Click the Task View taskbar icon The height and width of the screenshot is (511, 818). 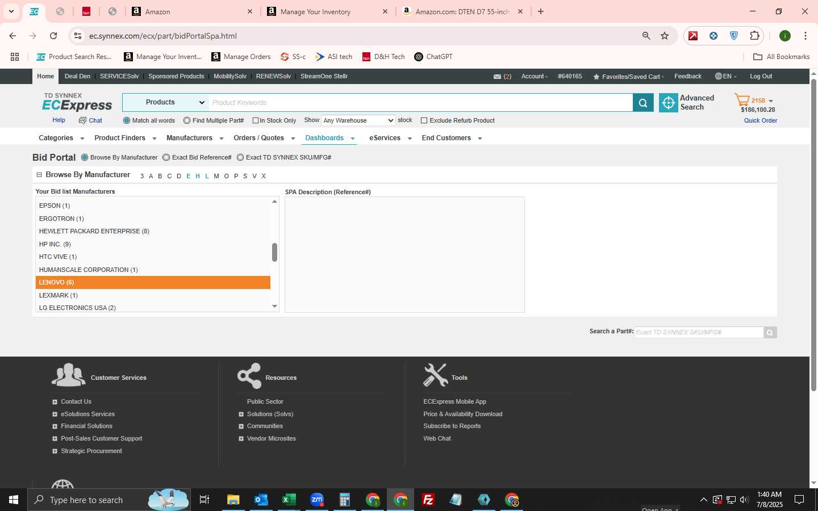pyautogui.click(x=204, y=500)
